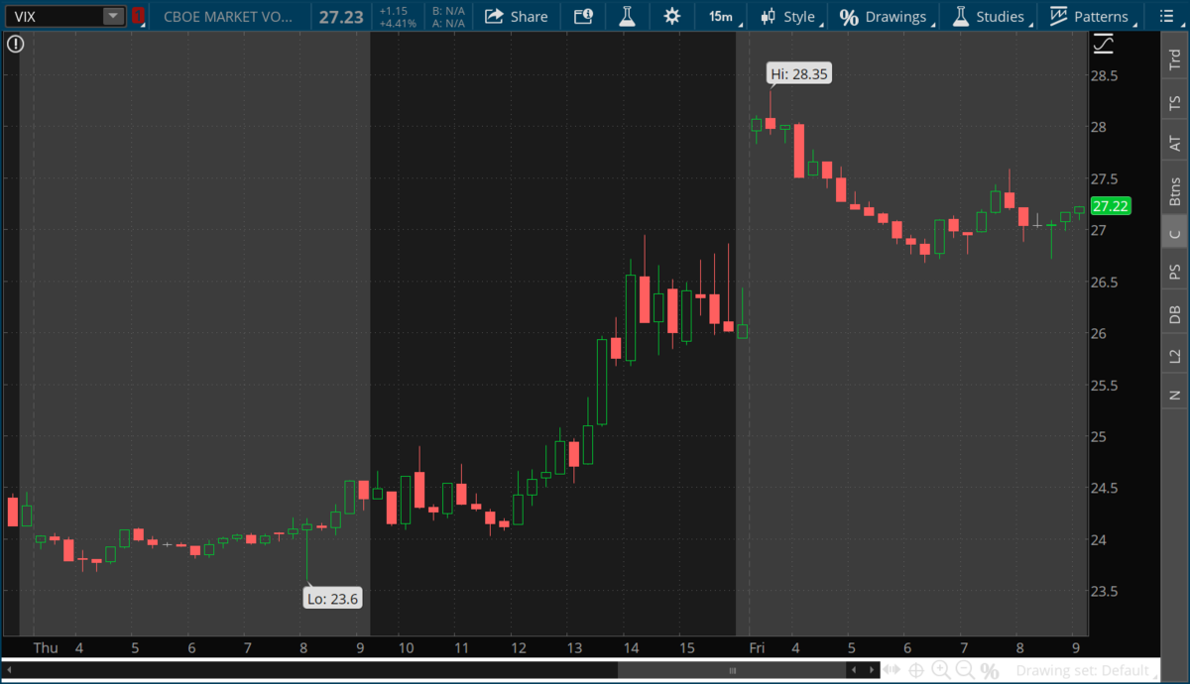The width and height of the screenshot is (1190, 684).
Task: Toggle the price axis scale icon
Action: click(1103, 45)
